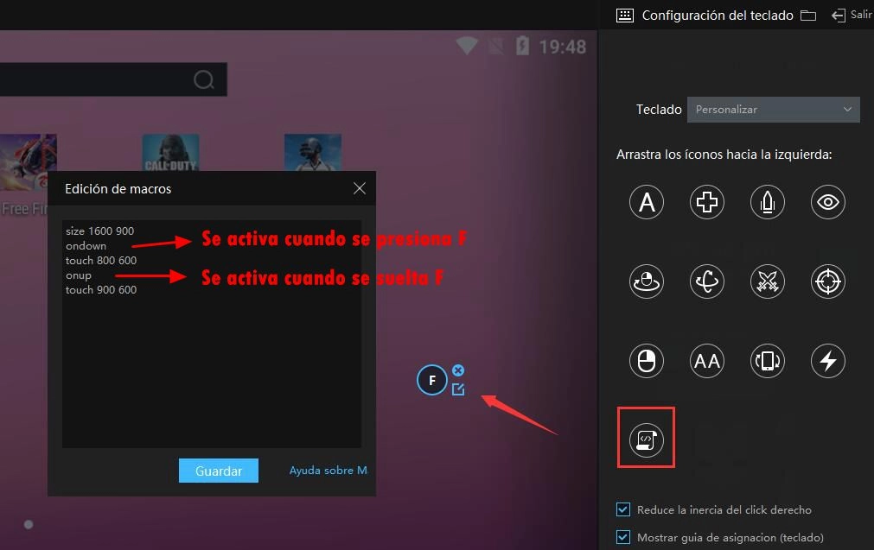This screenshot has height=550, width=874.
Task: Open the keyboard config folder icon
Action: click(x=808, y=15)
